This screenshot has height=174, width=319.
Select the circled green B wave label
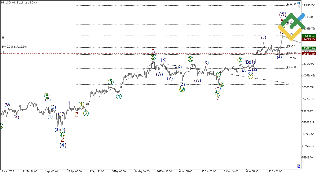tap(47, 96)
